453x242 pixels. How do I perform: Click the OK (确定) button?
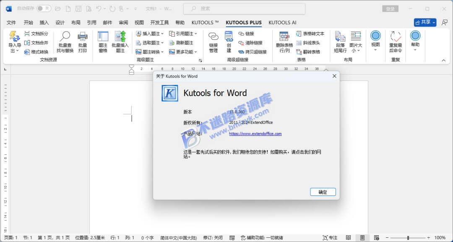click(323, 192)
